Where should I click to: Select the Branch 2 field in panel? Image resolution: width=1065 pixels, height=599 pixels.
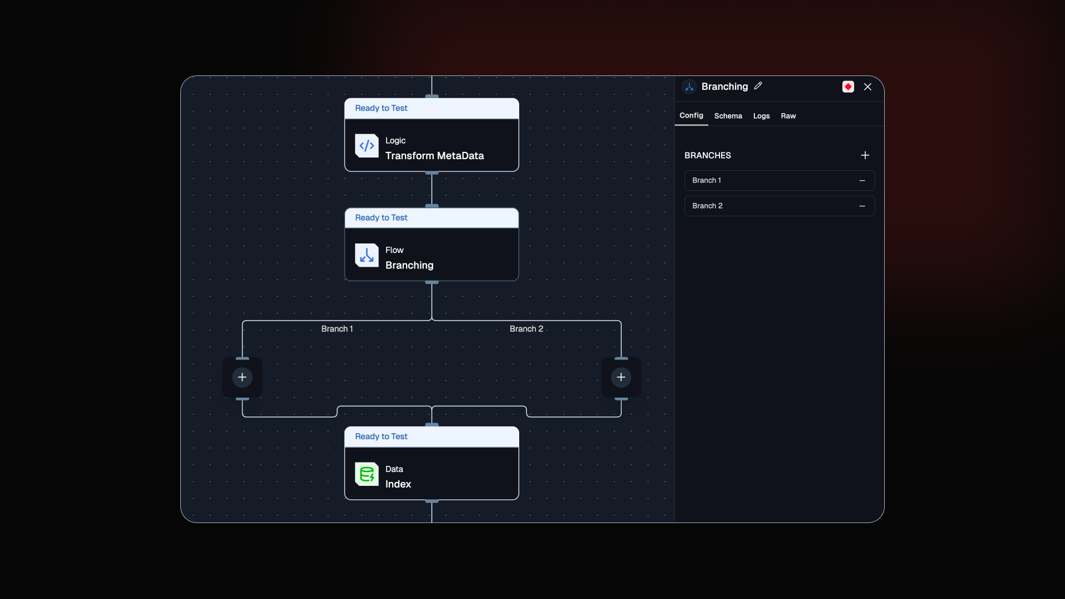[x=779, y=206]
